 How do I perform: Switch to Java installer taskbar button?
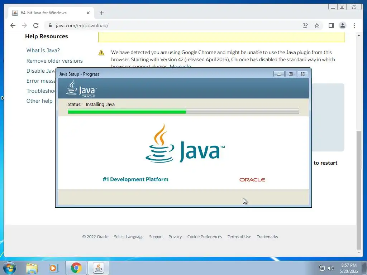[99, 268]
